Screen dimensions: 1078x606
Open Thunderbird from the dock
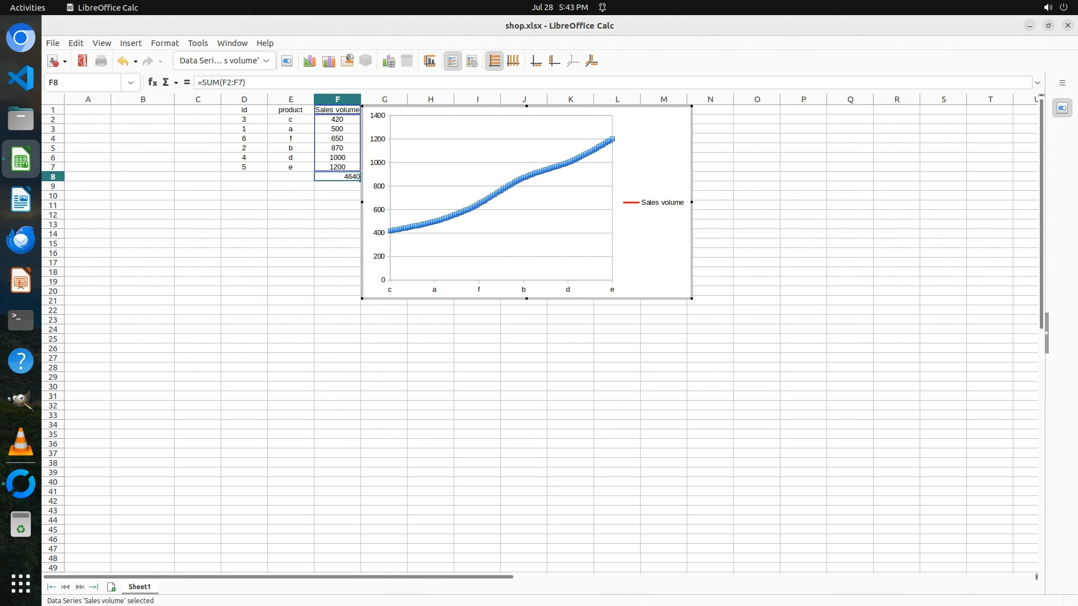[21, 240]
